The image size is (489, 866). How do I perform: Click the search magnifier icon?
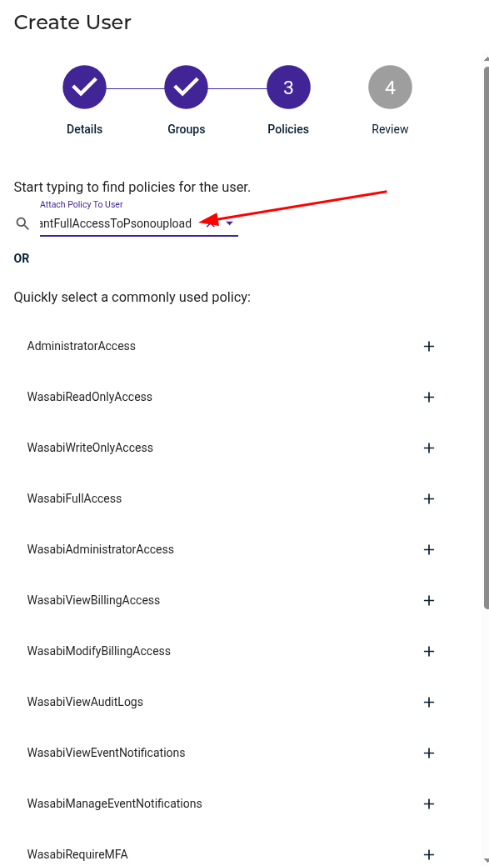22,223
